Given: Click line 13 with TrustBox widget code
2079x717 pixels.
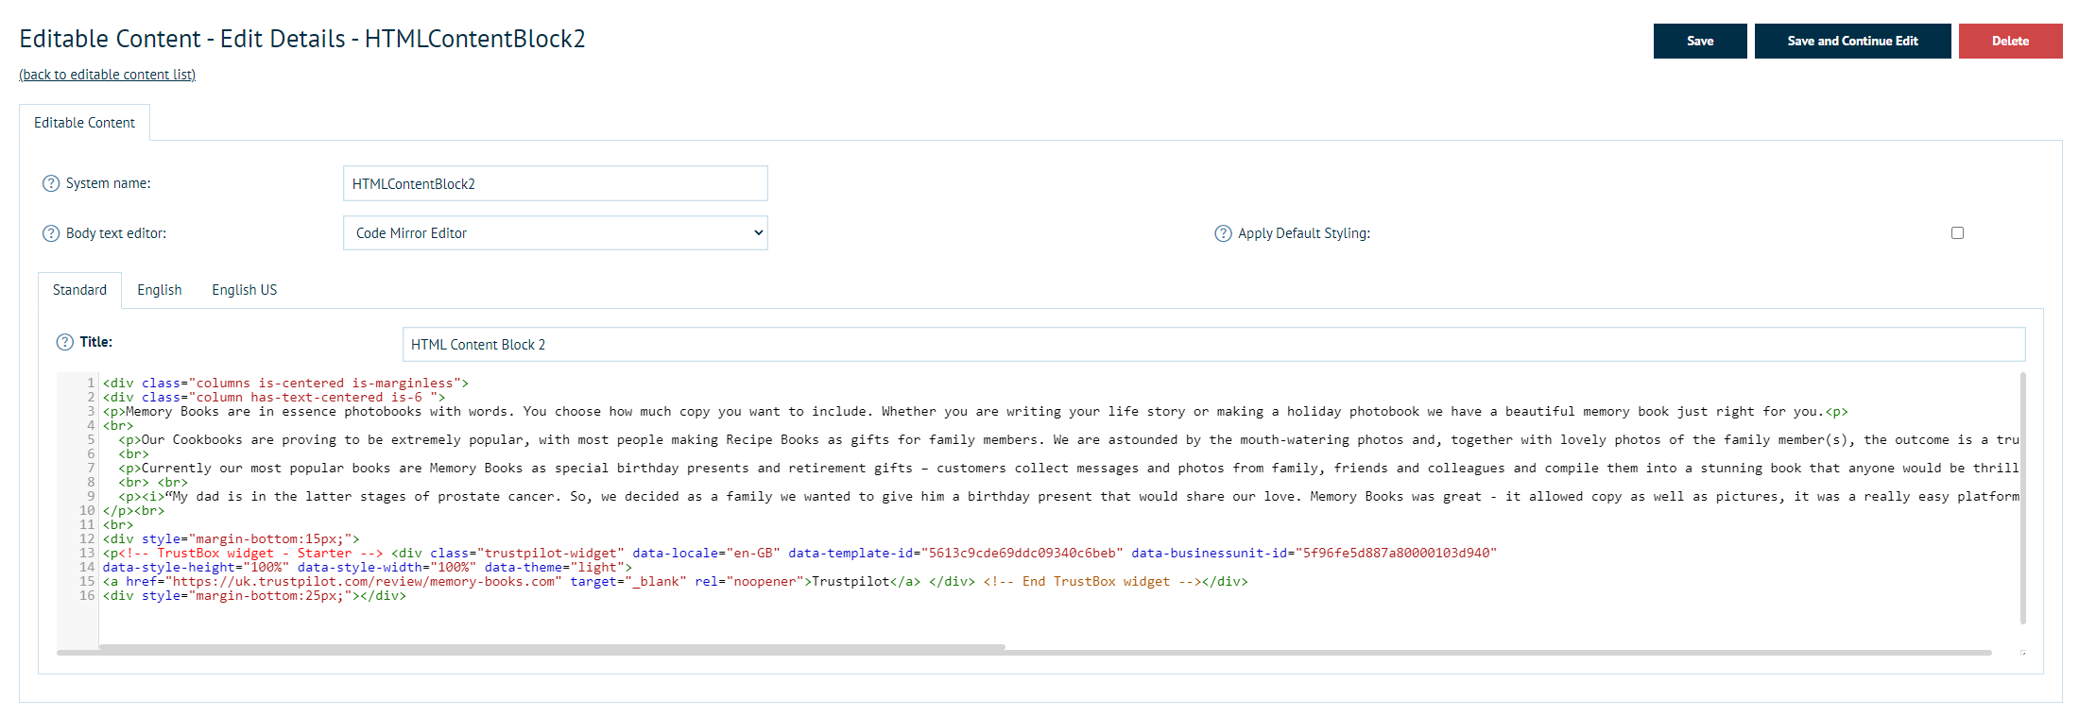Looking at the screenshot, I should (x=799, y=554).
